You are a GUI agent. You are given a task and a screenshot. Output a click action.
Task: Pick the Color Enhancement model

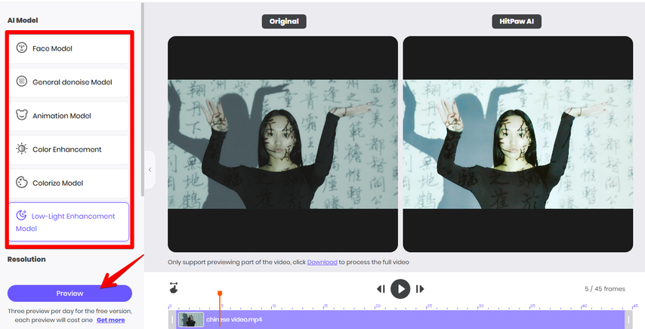[69, 149]
